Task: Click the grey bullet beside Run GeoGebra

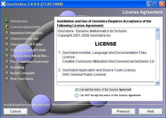Action: [x=7, y=78]
